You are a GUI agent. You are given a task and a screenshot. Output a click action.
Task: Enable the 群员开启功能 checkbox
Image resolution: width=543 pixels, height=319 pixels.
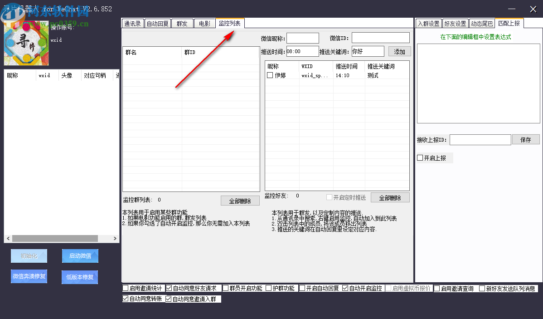click(225, 288)
